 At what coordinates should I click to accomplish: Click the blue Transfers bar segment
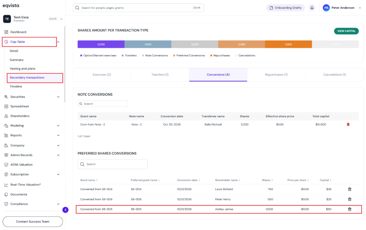[x=148, y=44]
